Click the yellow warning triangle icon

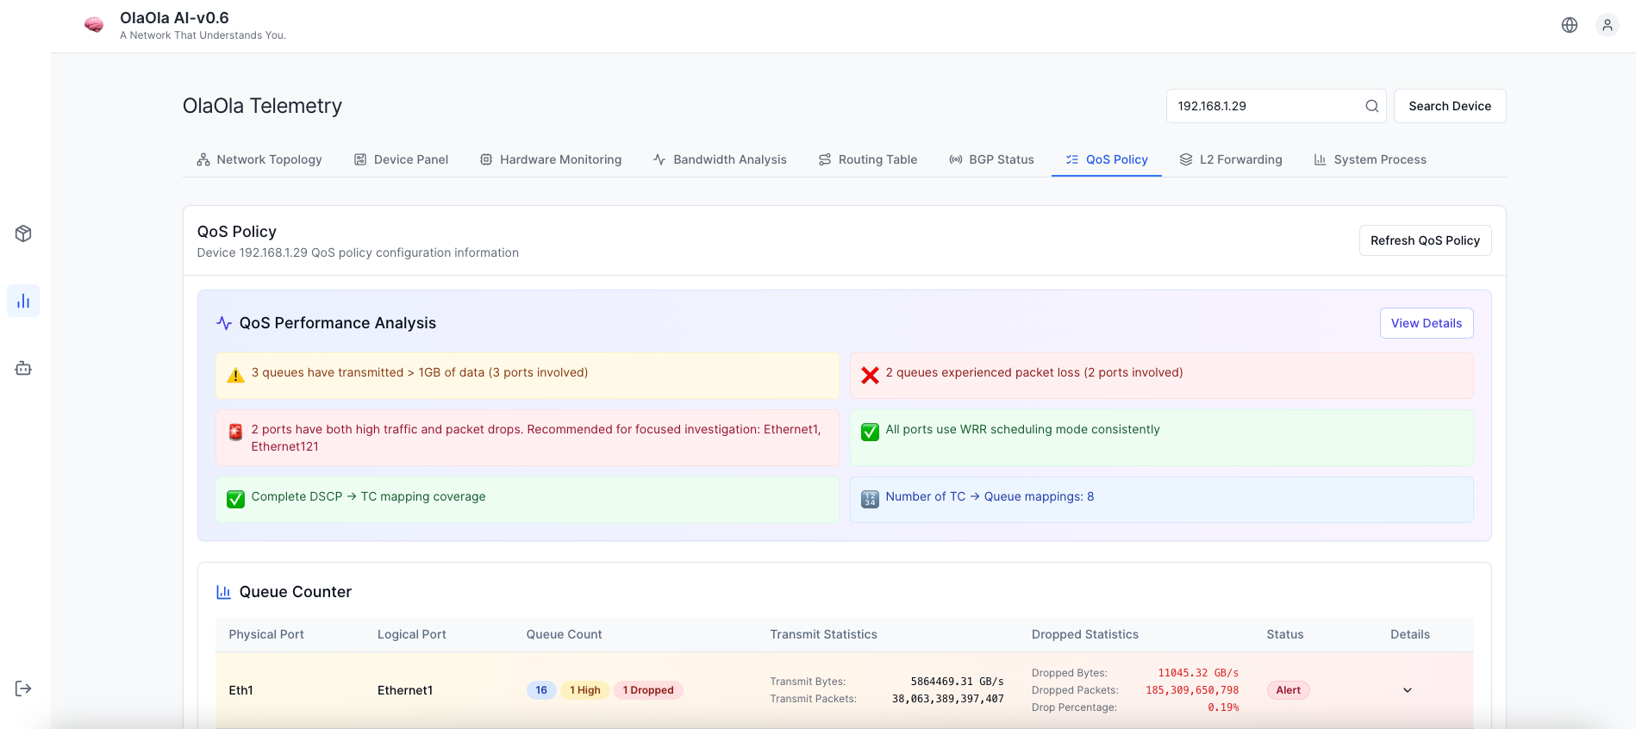tap(235, 375)
